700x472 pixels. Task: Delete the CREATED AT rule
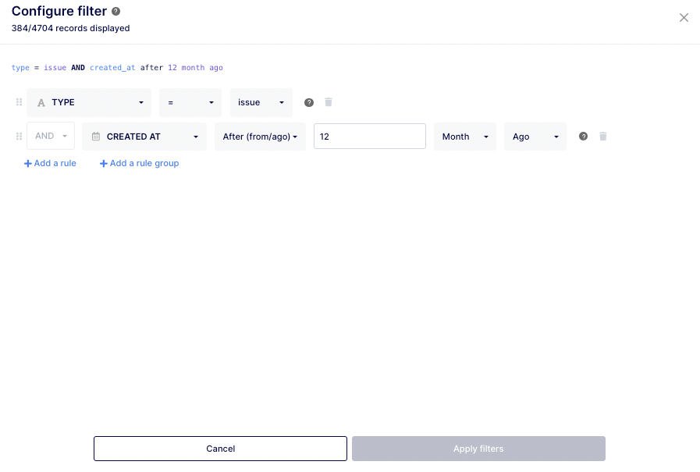[x=603, y=137]
